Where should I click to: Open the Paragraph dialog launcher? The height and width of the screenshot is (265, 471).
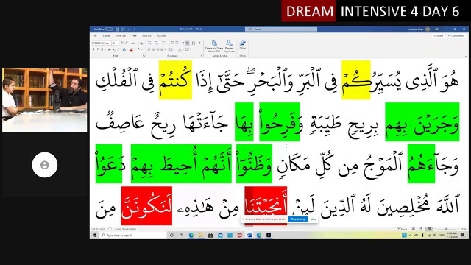202,56
